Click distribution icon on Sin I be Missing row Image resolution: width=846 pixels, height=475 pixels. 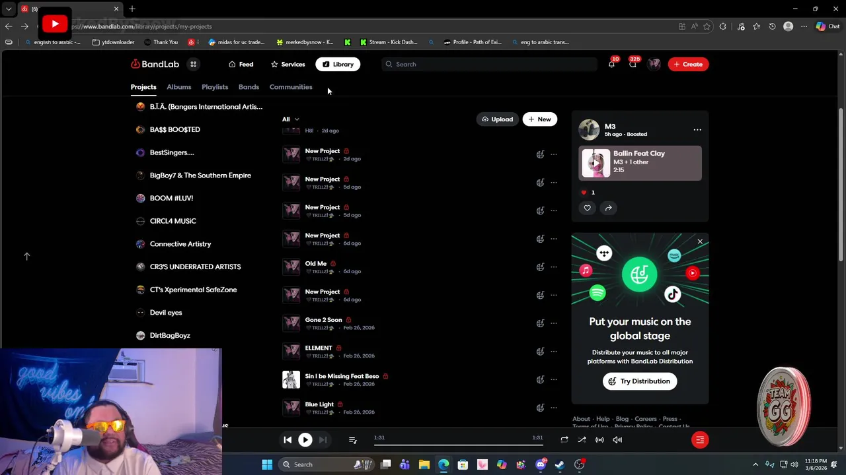(x=540, y=379)
